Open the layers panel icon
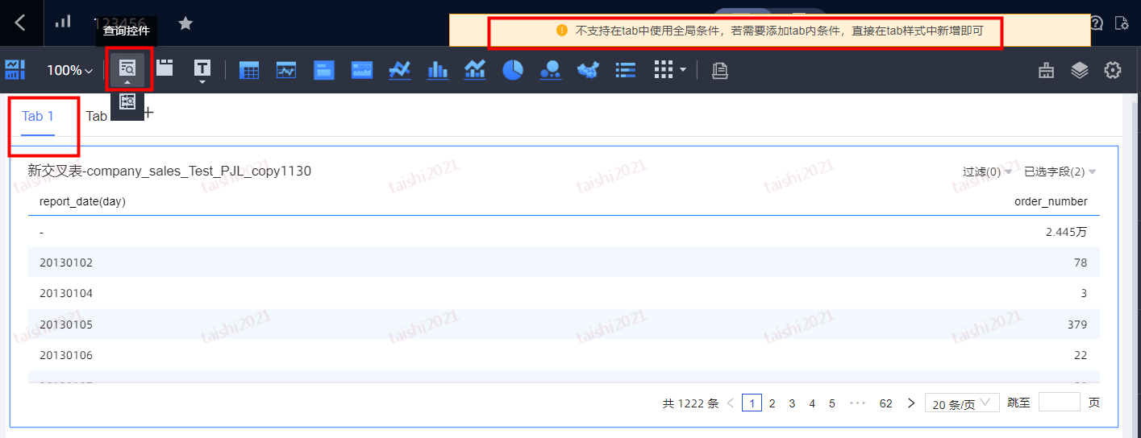Viewport: 1141px width, 438px height. pyautogui.click(x=1080, y=70)
